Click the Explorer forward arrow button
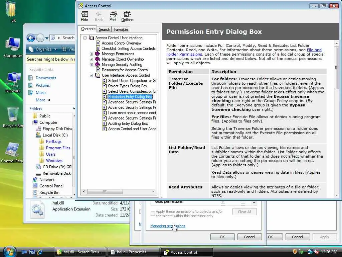The width and height of the screenshot is (342, 257). coord(40,38)
